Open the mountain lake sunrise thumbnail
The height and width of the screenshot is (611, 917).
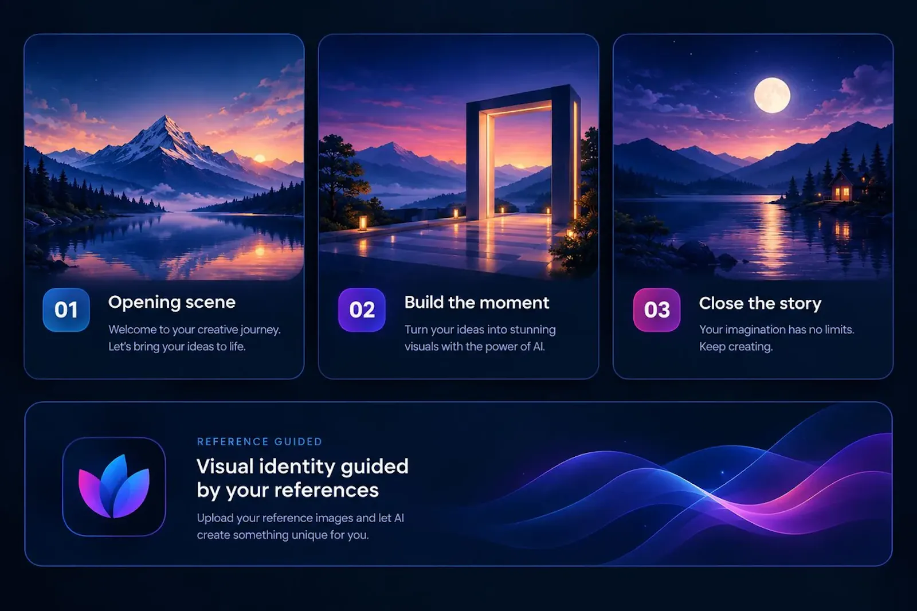(x=164, y=158)
